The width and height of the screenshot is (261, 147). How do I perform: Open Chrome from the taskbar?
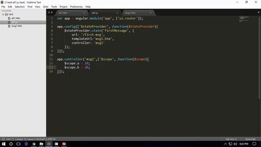click(x=34, y=144)
